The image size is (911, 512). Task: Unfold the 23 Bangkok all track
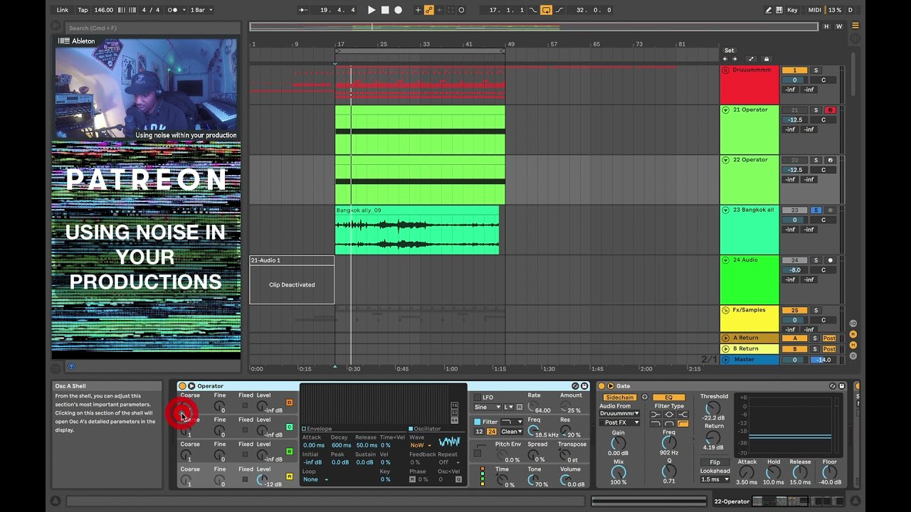726,210
